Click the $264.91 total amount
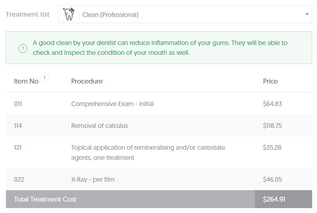The height and width of the screenshot is (213, 317). coord(274,199)
